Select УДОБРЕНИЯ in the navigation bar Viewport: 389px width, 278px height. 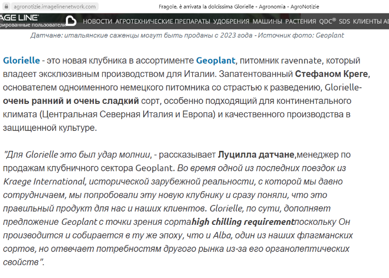tap(231, 21)
